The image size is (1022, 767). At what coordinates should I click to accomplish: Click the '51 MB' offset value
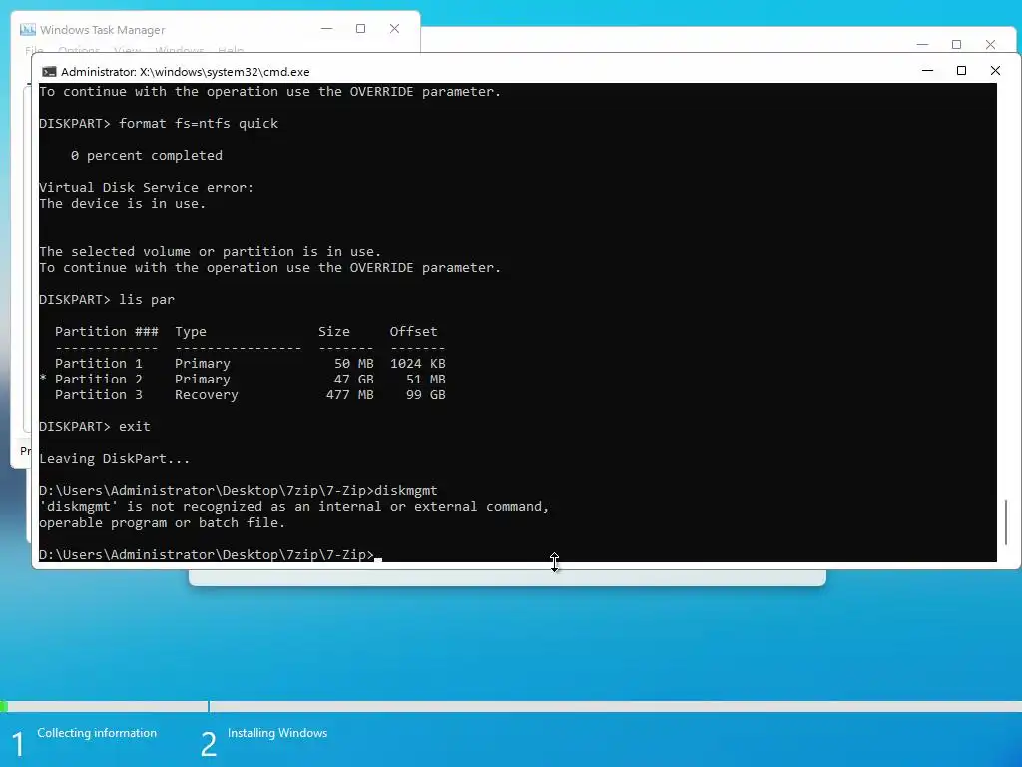click(x=425, y=379)
